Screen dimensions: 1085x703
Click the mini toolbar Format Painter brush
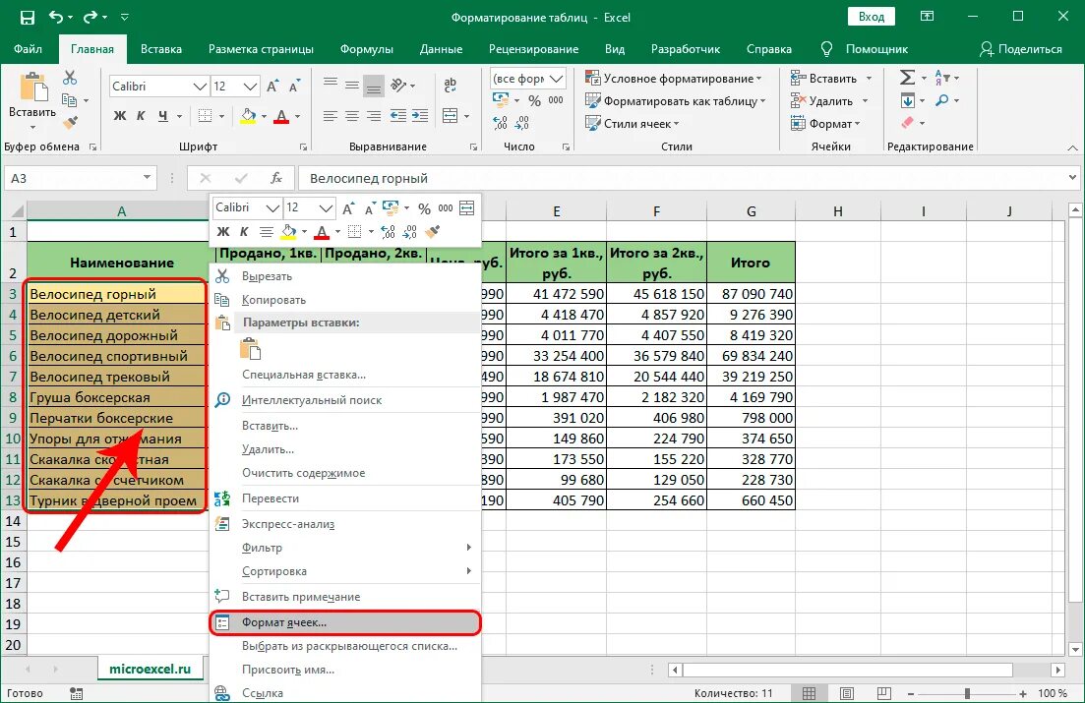click(433, 231)
